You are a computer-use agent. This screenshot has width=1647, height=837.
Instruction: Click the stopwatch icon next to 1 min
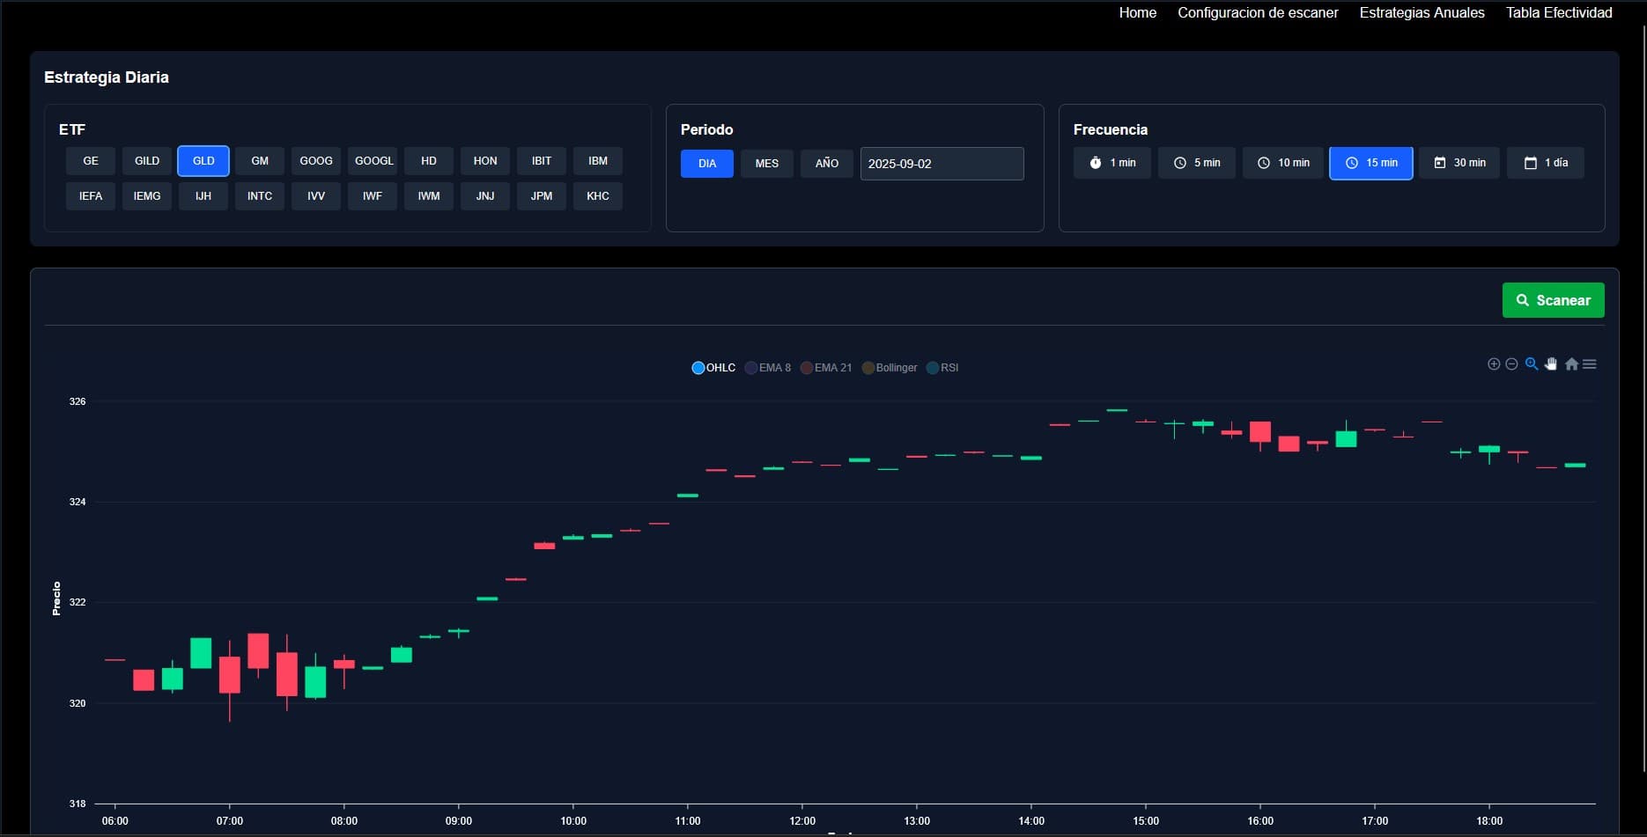tap(1094, 162)
